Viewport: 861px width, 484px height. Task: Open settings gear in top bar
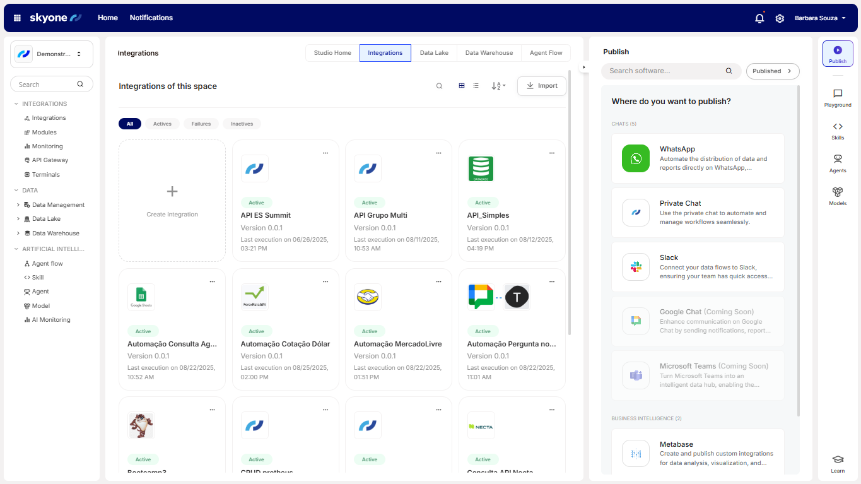(780, 18)
